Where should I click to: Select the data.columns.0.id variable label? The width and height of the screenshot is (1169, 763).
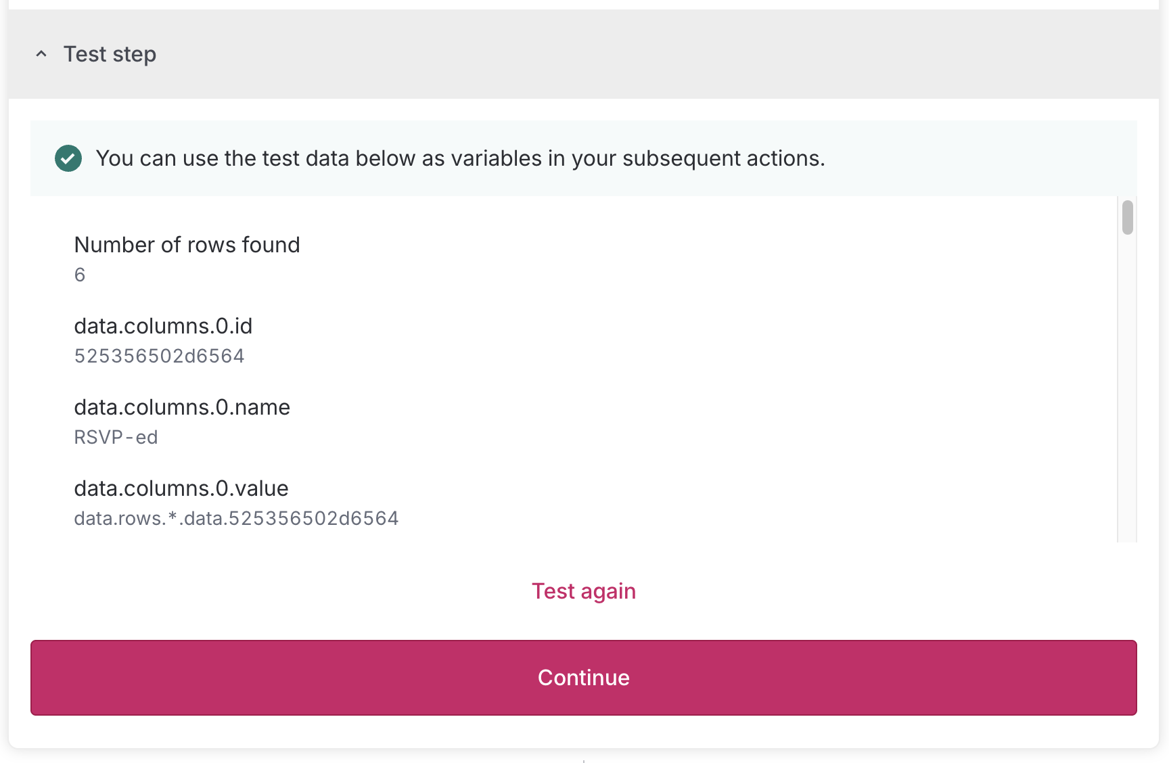[163, 326]
